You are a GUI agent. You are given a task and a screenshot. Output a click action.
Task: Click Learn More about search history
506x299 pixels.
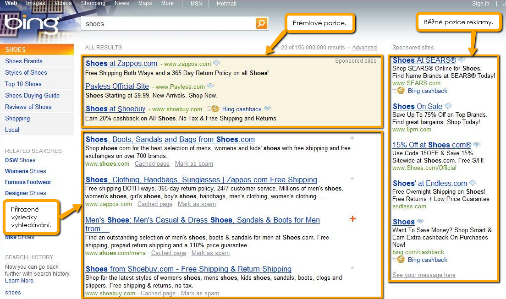[x=19, y=281]
